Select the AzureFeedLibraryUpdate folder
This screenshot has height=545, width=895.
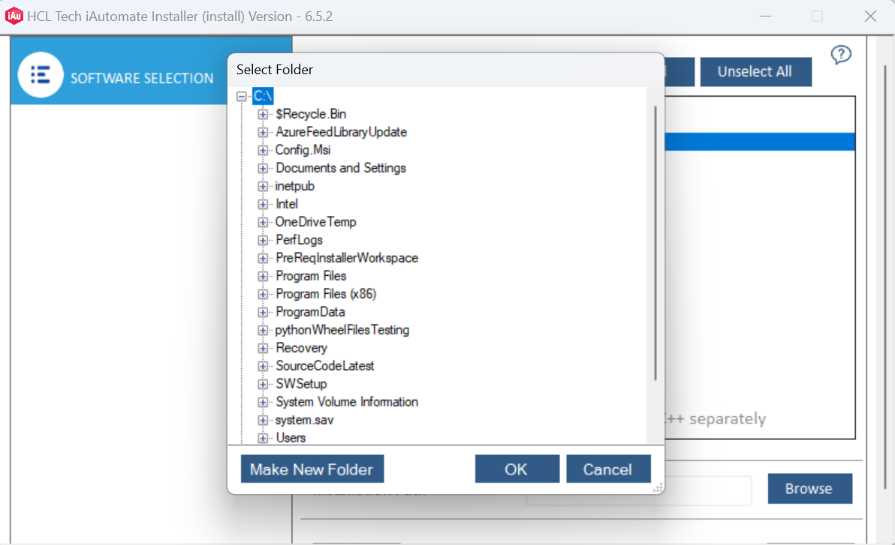[x=342, y=132]
